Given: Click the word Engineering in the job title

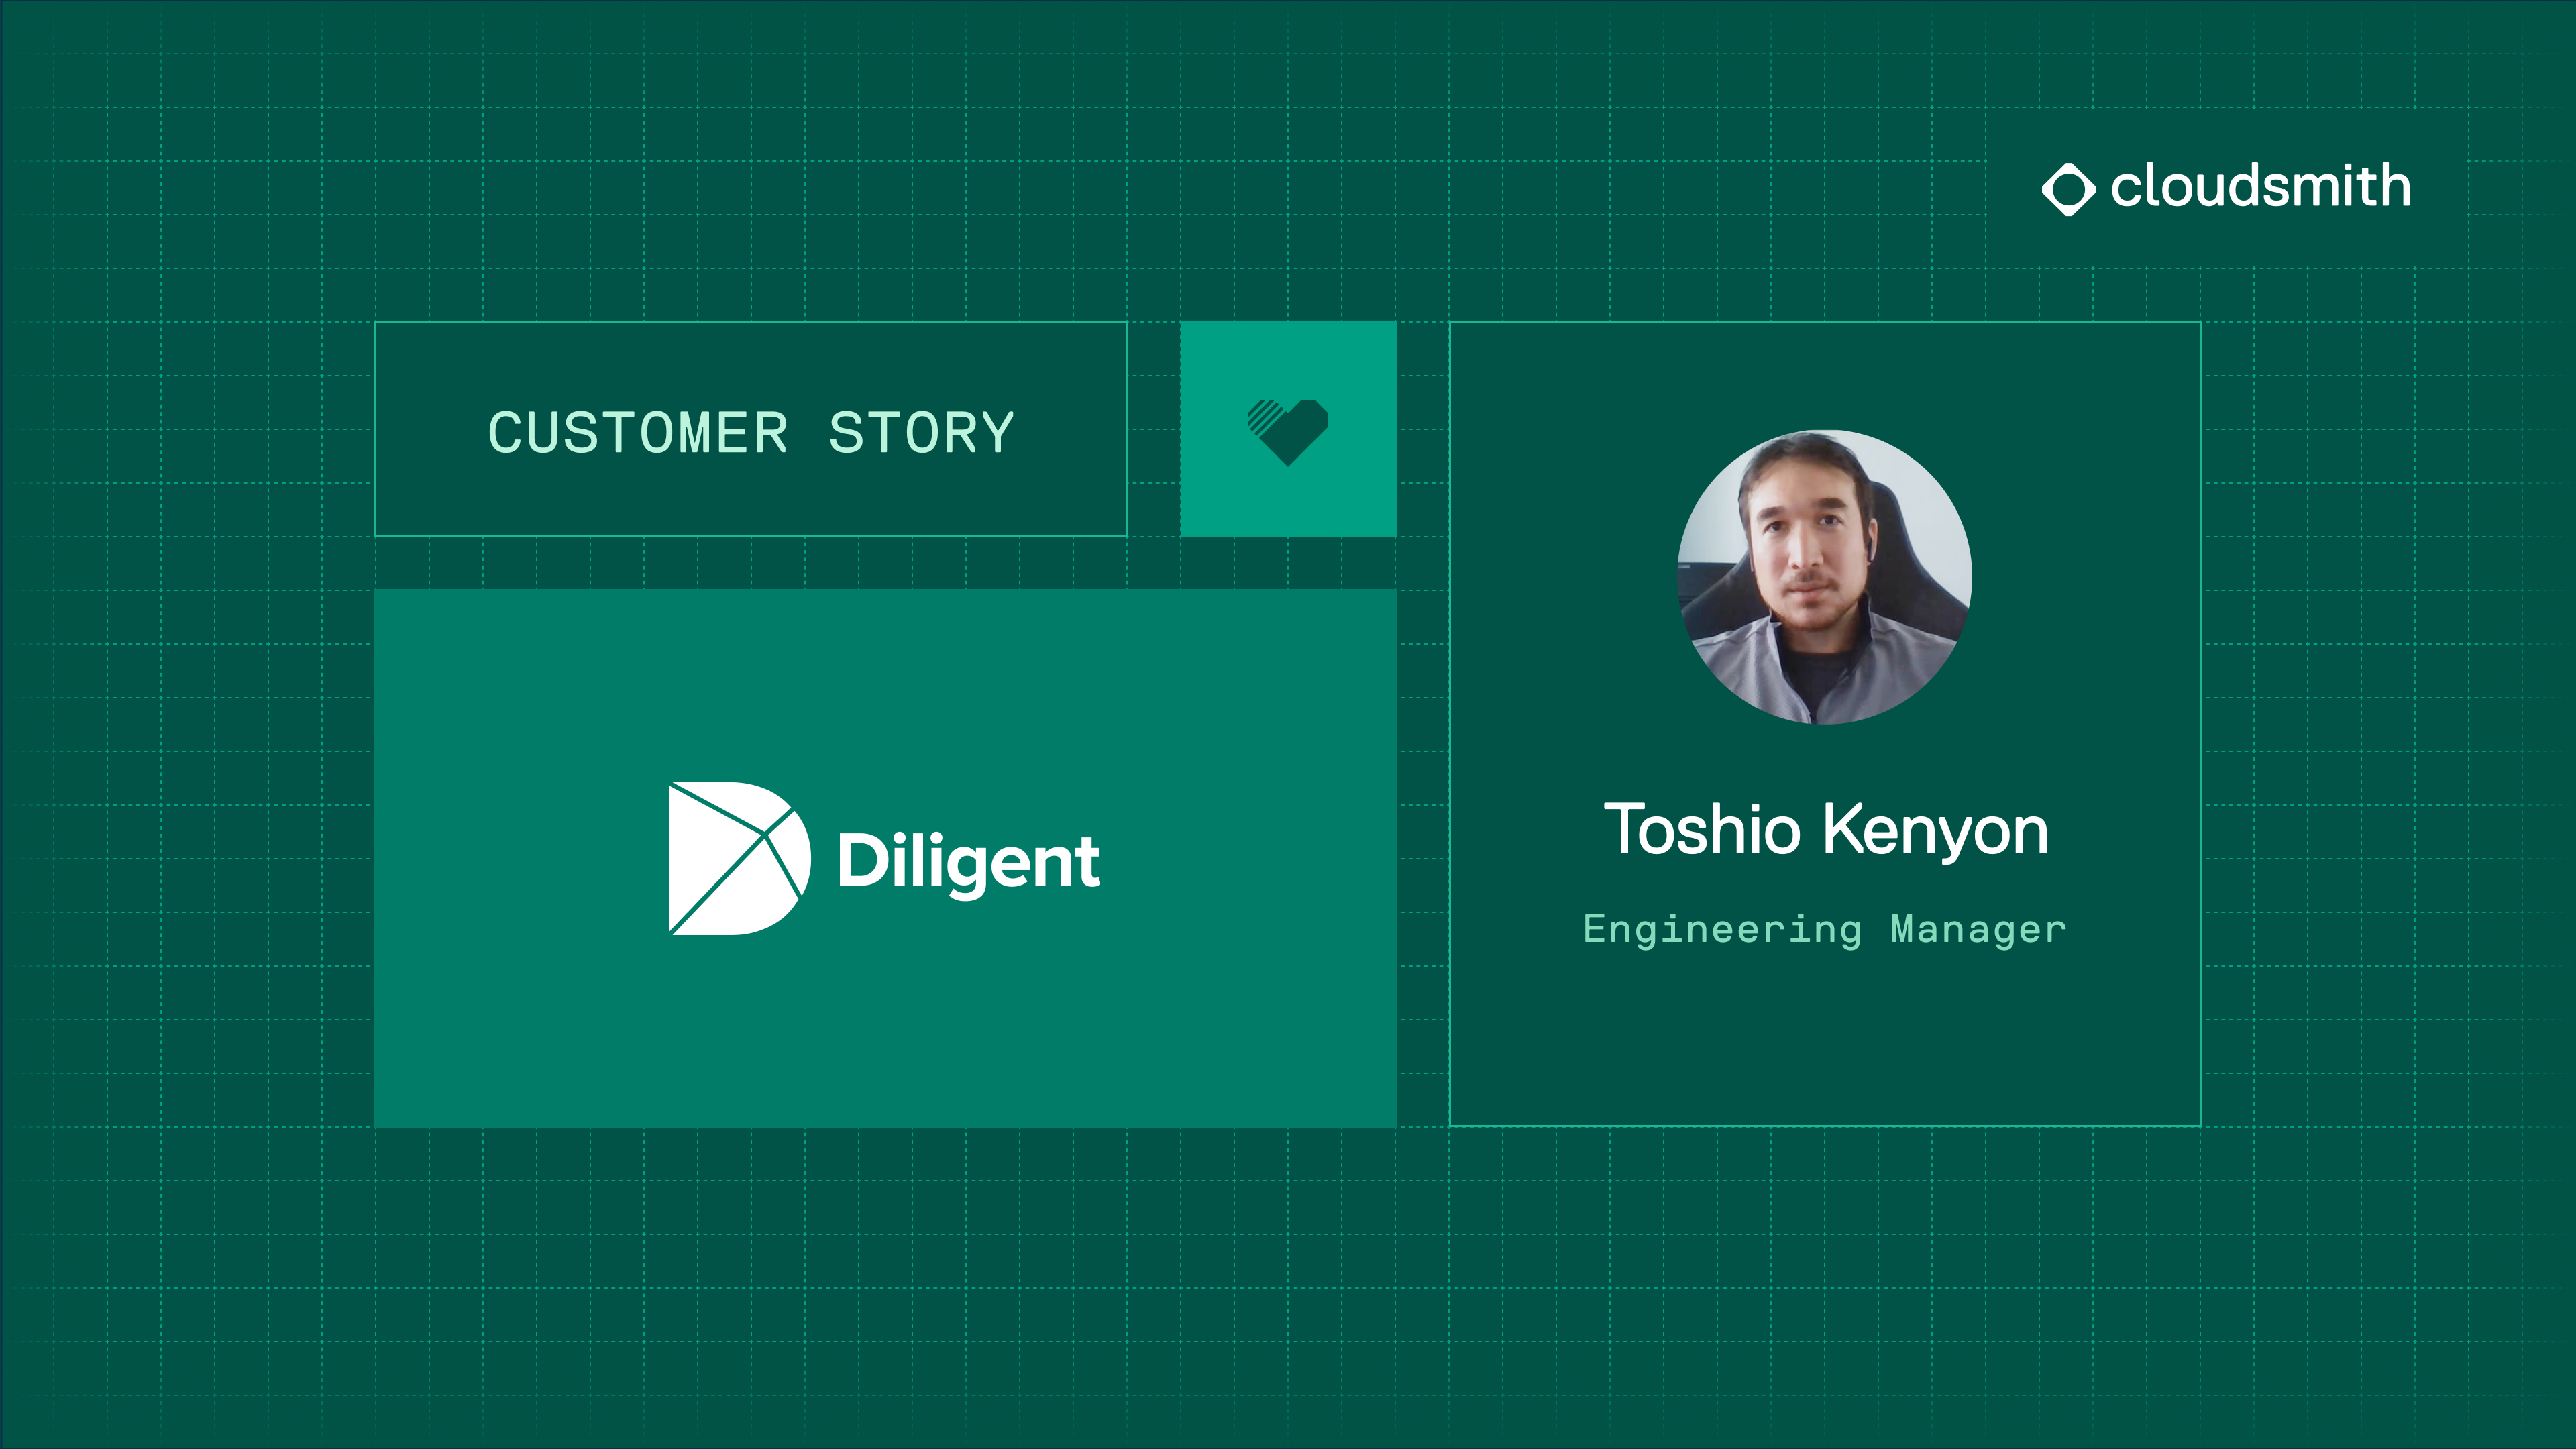Looking at the screenshot, I should [x=1722, y=929].
